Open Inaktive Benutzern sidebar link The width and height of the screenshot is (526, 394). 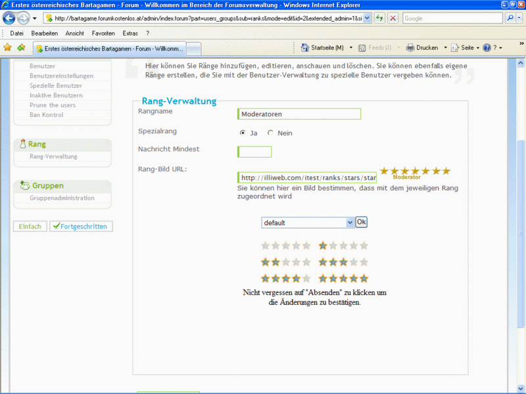56,95
